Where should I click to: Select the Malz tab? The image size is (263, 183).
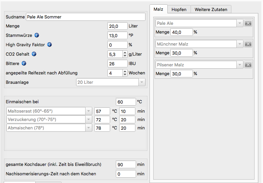pos(158,9)
